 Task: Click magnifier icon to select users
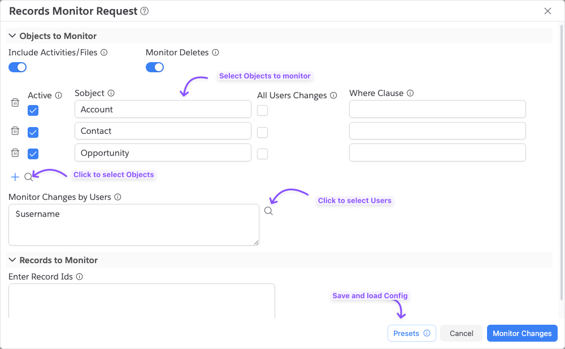[x=269, y=211]
